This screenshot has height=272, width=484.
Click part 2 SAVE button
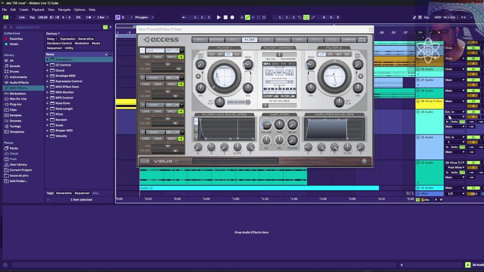point(158,84)
